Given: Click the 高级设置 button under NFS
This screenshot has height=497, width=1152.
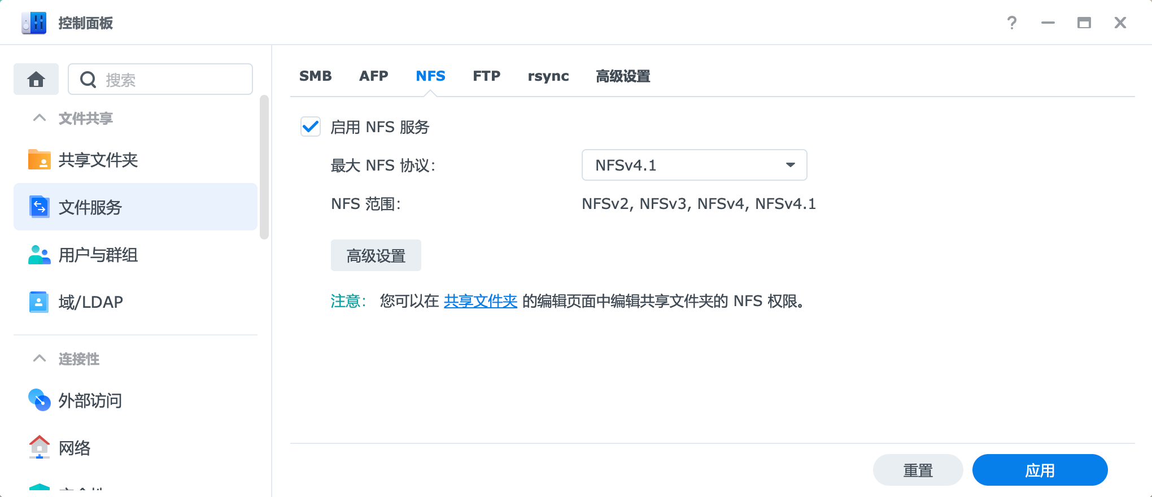Looking at the screenshot, I should coord(376,256).
